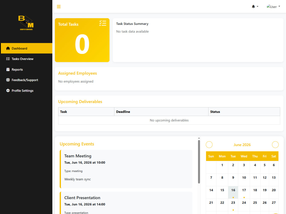Viewport: 286px width, 214px height.
Task: Click the Tasks Overview checklist icon
Action: pyautogui.click(x=8, y=59)
